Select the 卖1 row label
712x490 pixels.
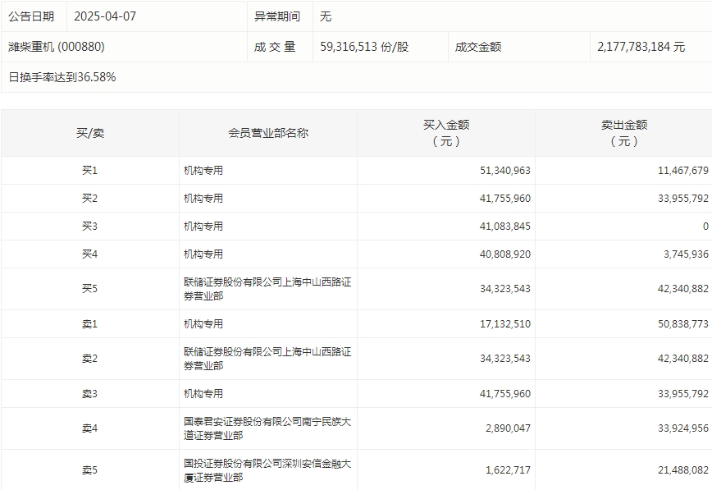(86, 323)
